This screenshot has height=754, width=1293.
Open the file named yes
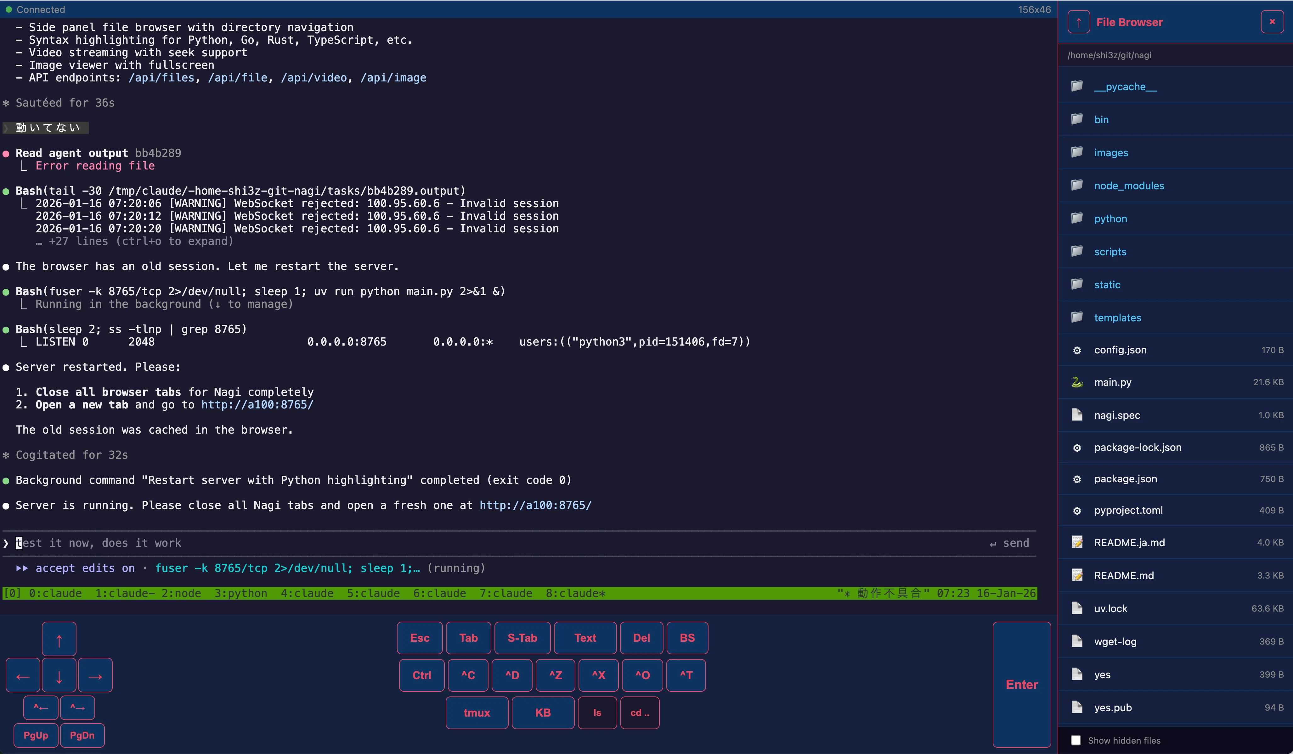pos(1175,674)
